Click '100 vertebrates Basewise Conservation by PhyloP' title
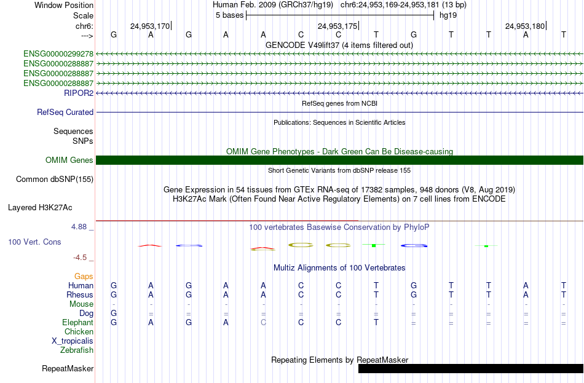 pyautogui.click(x=339, y=227)
